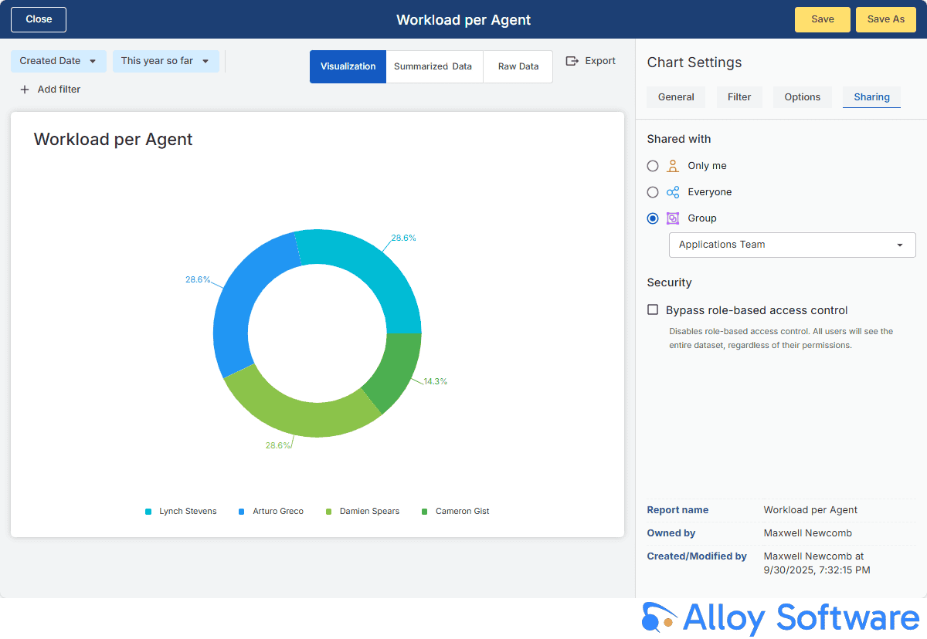Open the Applications Team group dropdown
The width and height of the screenshot is (927, 639).
(792, 245)
